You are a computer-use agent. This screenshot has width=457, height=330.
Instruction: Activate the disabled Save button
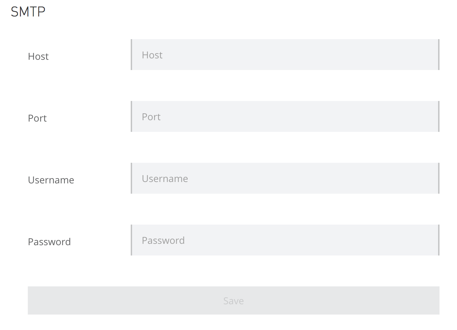click(x=234, y=300)
